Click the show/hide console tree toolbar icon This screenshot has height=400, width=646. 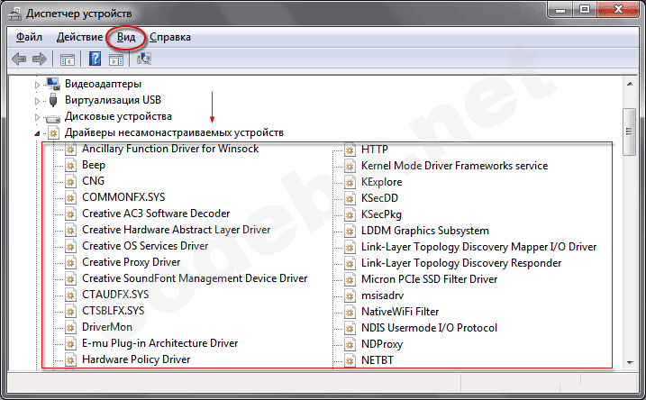[x=68, y=59]
